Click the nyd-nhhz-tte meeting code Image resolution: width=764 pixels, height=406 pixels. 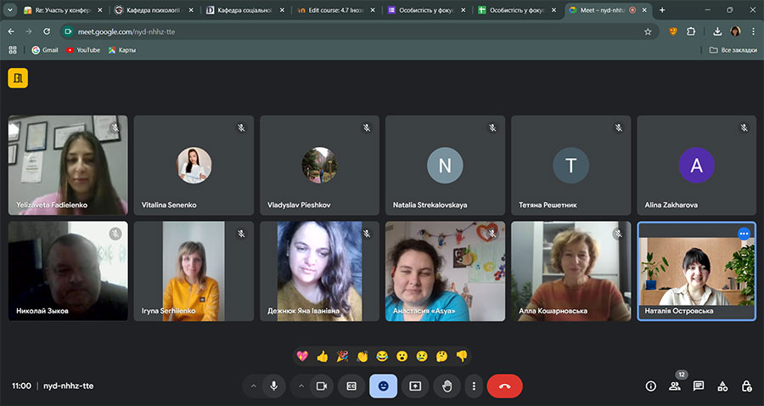tap(68, 386)
